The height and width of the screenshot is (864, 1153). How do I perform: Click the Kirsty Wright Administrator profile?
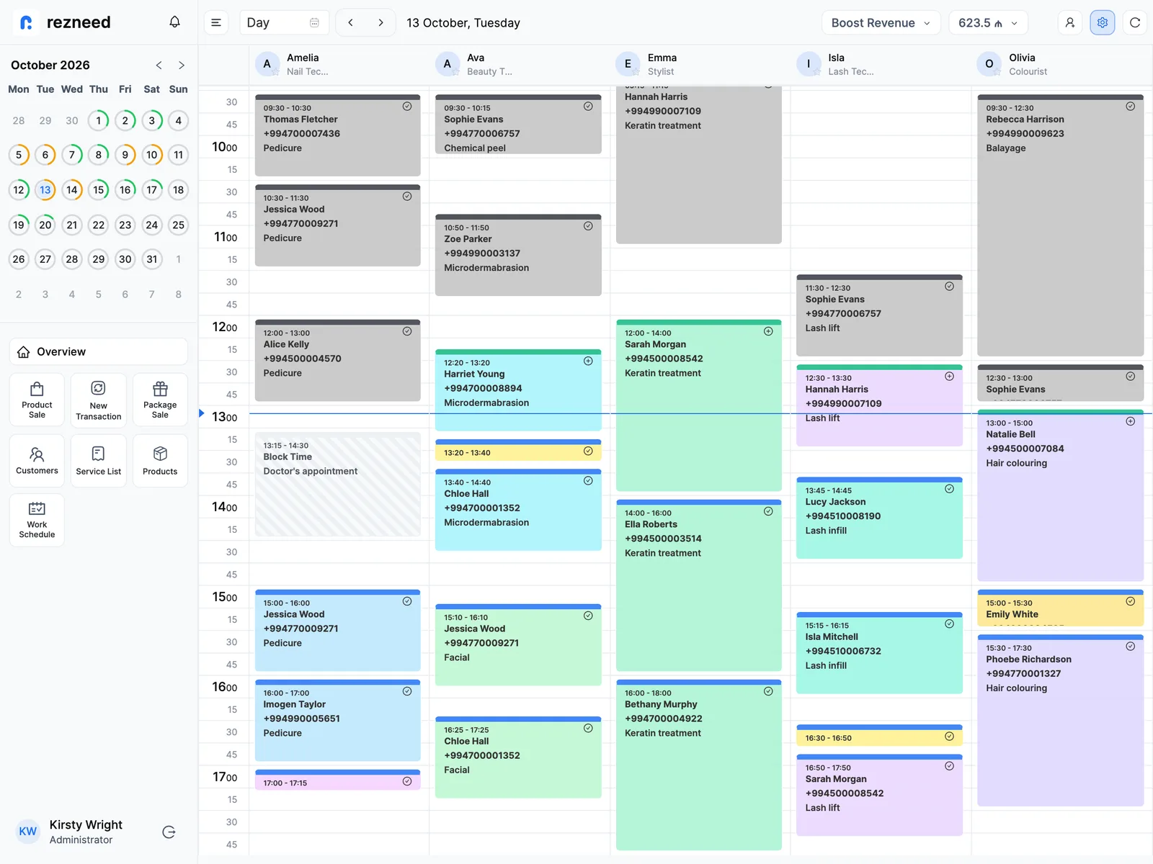click(x=86, y=832)
